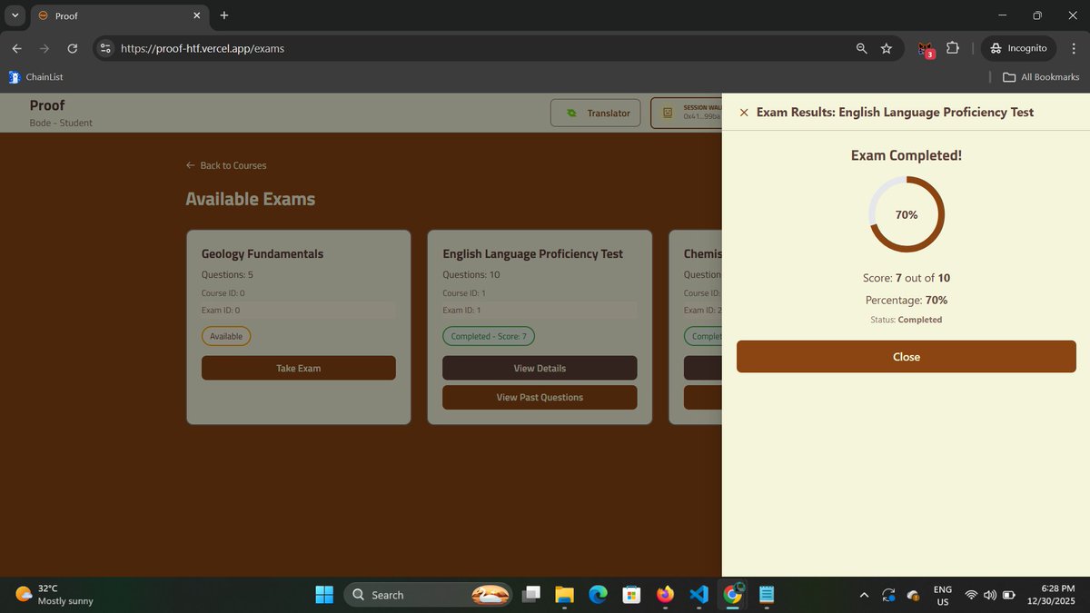Click the Exam Completed! heading
Viewport: 1090px width, 613px height.
coord(907,155)
